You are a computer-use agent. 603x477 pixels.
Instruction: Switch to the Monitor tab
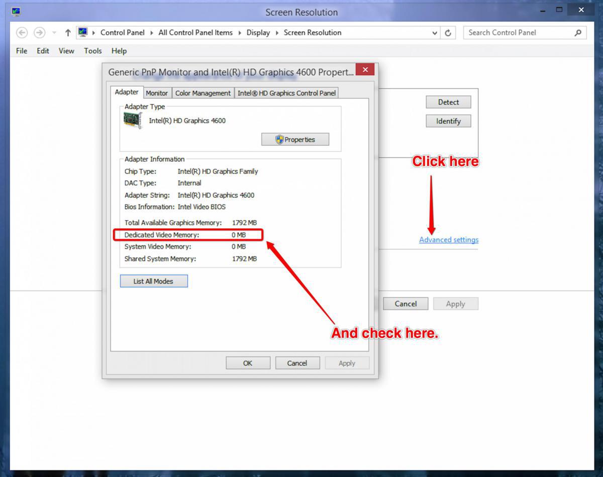pyautogui.click(x=157, y=93)
